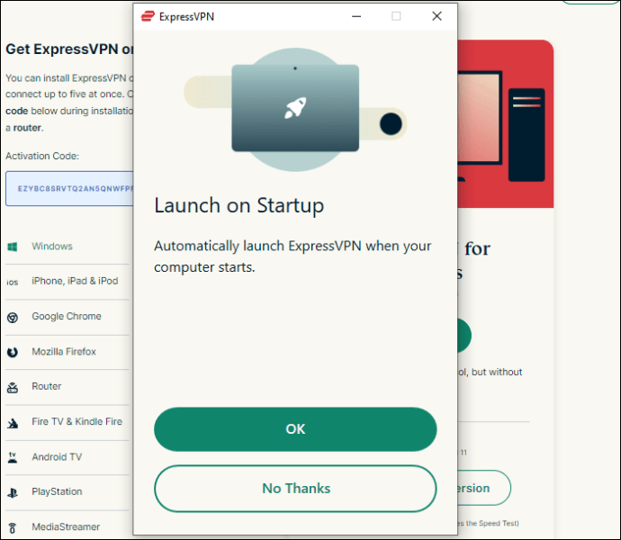Click the ExpressVPN logo in title bar
Viewport: 621px width, 540px height.
pos(148,16)
